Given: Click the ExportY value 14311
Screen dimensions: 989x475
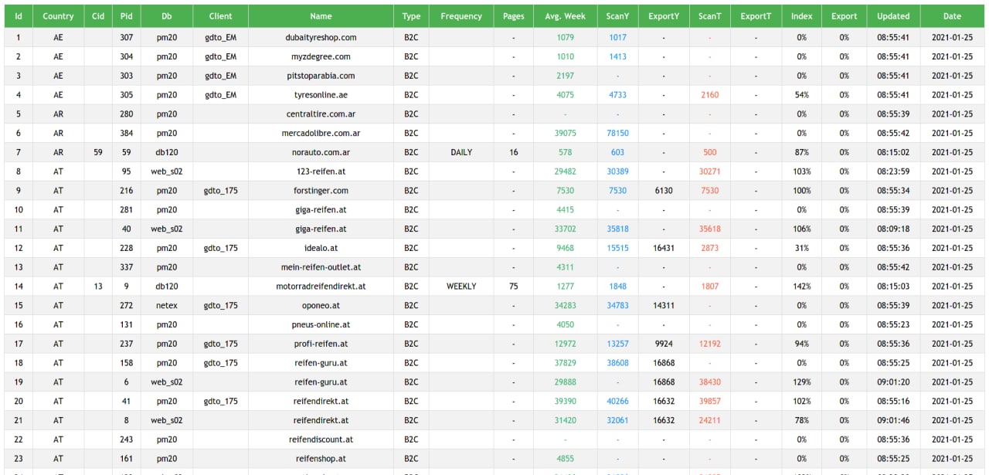Looking at the screenshot, I should pos(664,306).
